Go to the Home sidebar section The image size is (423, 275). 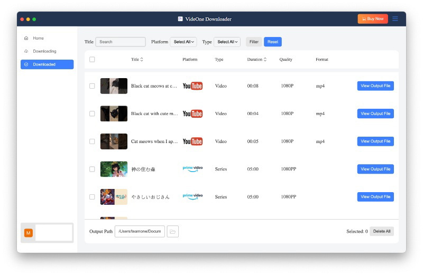click(38, 38)
